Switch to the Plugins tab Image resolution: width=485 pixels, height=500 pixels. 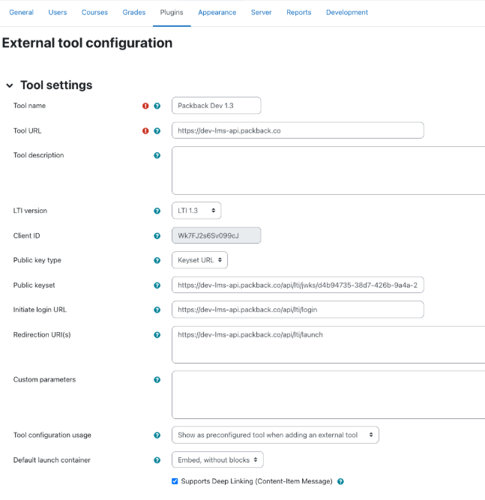click(x=172, y=13)
